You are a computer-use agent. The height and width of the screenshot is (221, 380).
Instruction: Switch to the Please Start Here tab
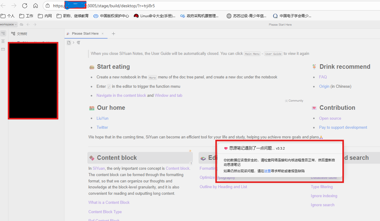85,33
